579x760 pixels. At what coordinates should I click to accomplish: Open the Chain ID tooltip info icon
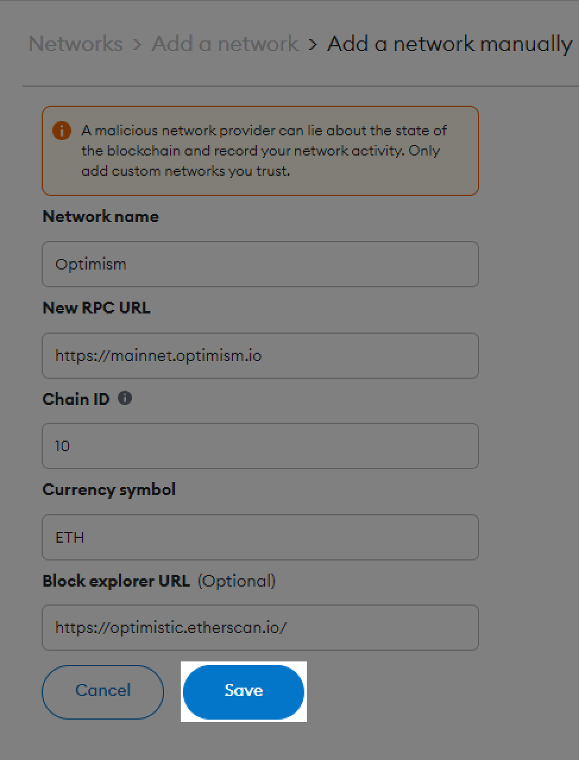pos(125,399)
